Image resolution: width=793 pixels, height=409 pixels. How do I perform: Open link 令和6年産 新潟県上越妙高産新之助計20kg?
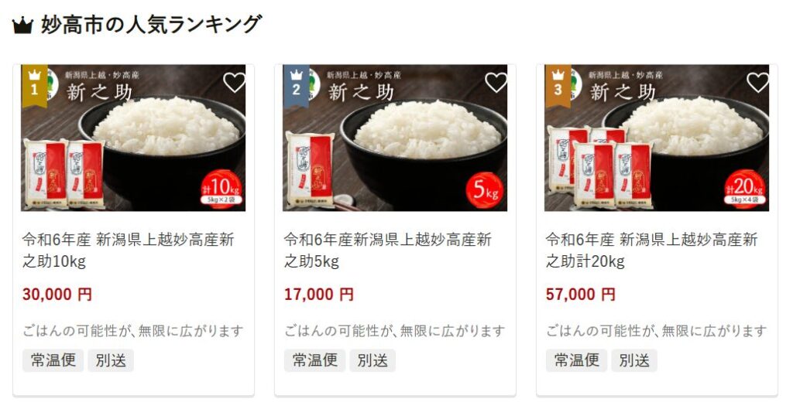[652, 251]
